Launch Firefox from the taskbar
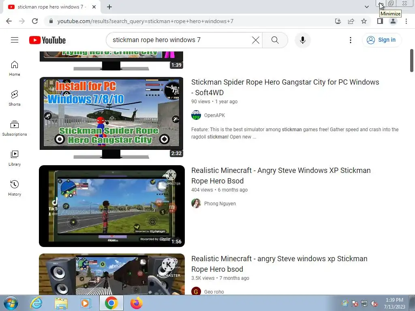 click(x=136, y=303)
